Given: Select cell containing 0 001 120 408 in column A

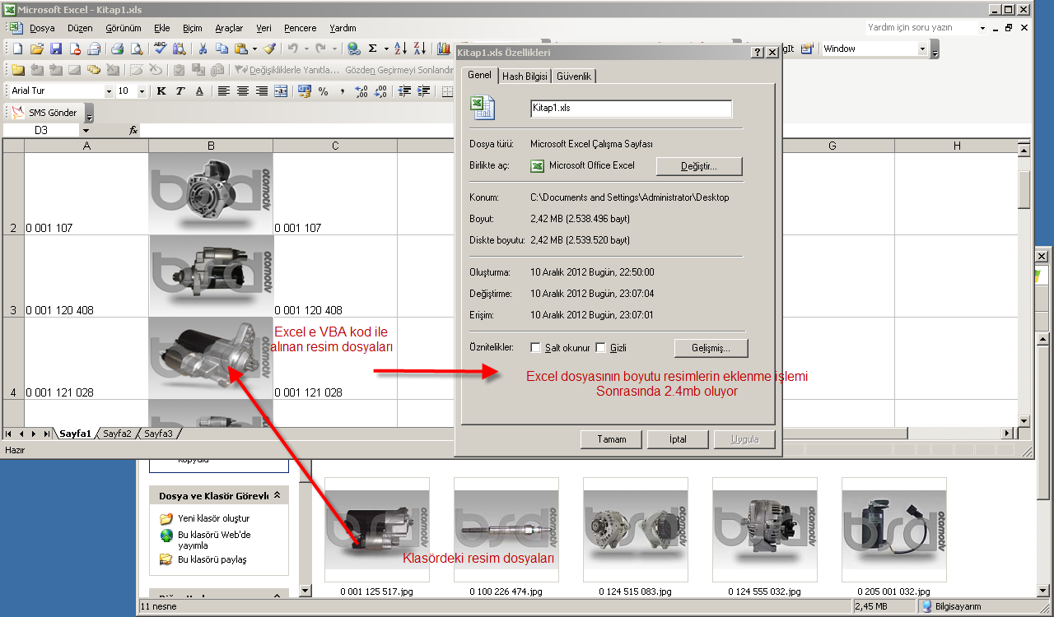Looking at the screenshot, I should pyautogui.click(x=86, y=276).
